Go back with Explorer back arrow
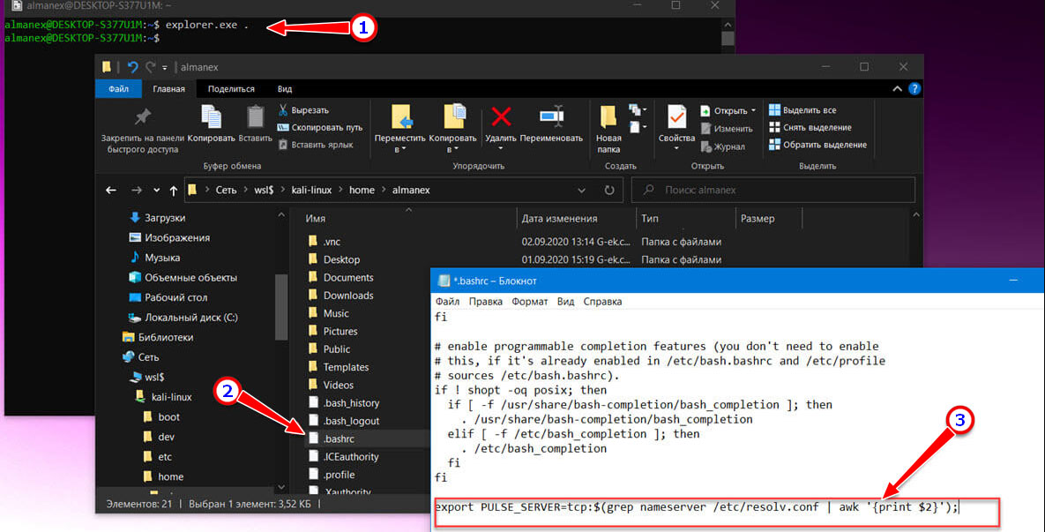 111,190
